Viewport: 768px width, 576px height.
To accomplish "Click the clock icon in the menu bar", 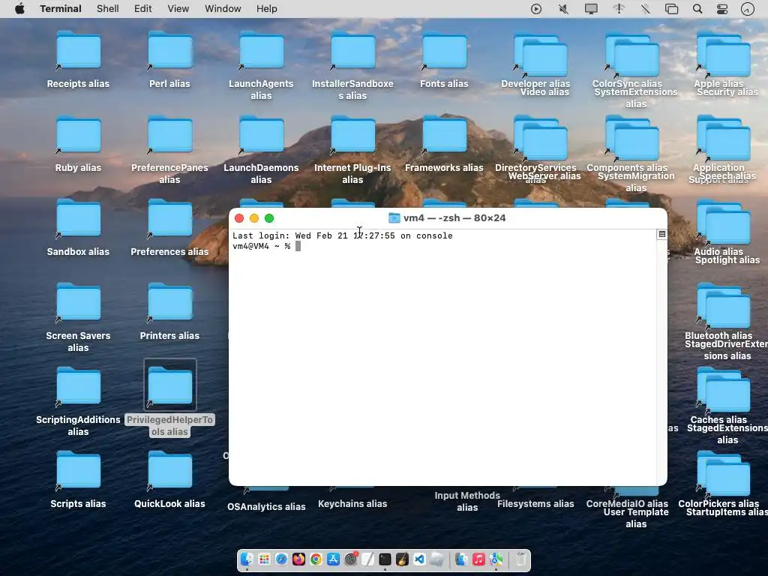I will coord(748,9).
